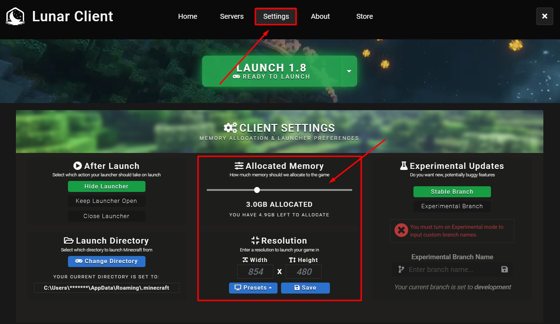Switch to the About tab
Viewport: 560px width, 324px height.
(x=320, y=16)
